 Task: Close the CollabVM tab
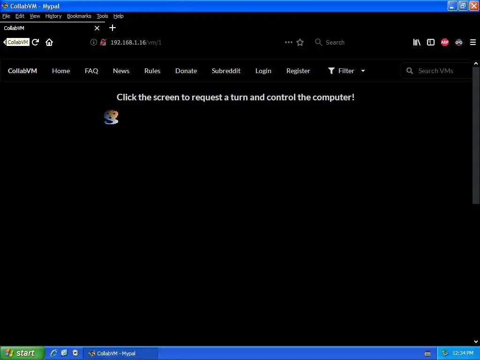[97, 28]
